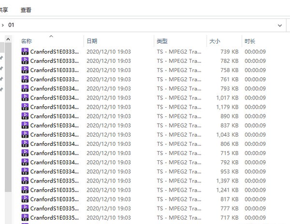Click the TS icon in the 806 KB row
290x224 pixels.
[x=25, y=144]
